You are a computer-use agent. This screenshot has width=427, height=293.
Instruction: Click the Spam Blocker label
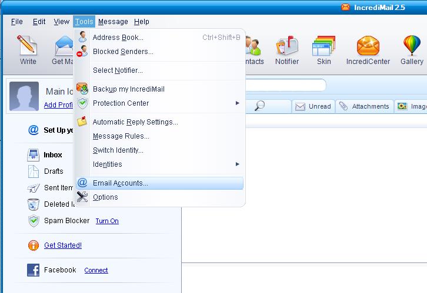66,221
